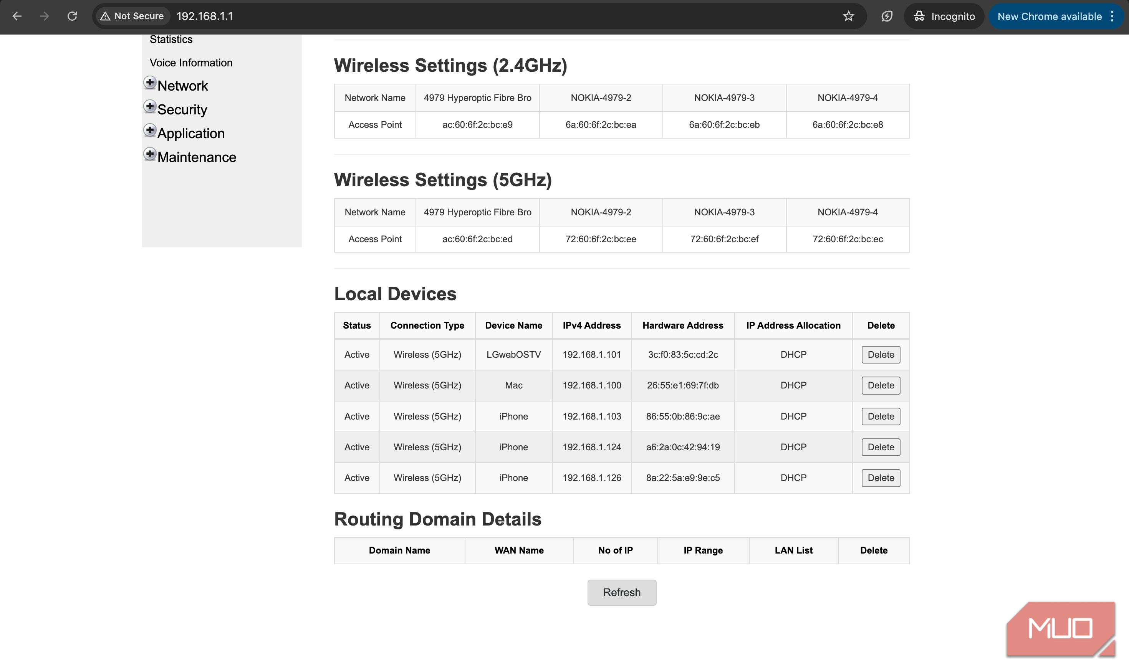Click access point 72:60:6f:2c:bc:ee
The image size is (1129, 671).
[x=601, y=239]
